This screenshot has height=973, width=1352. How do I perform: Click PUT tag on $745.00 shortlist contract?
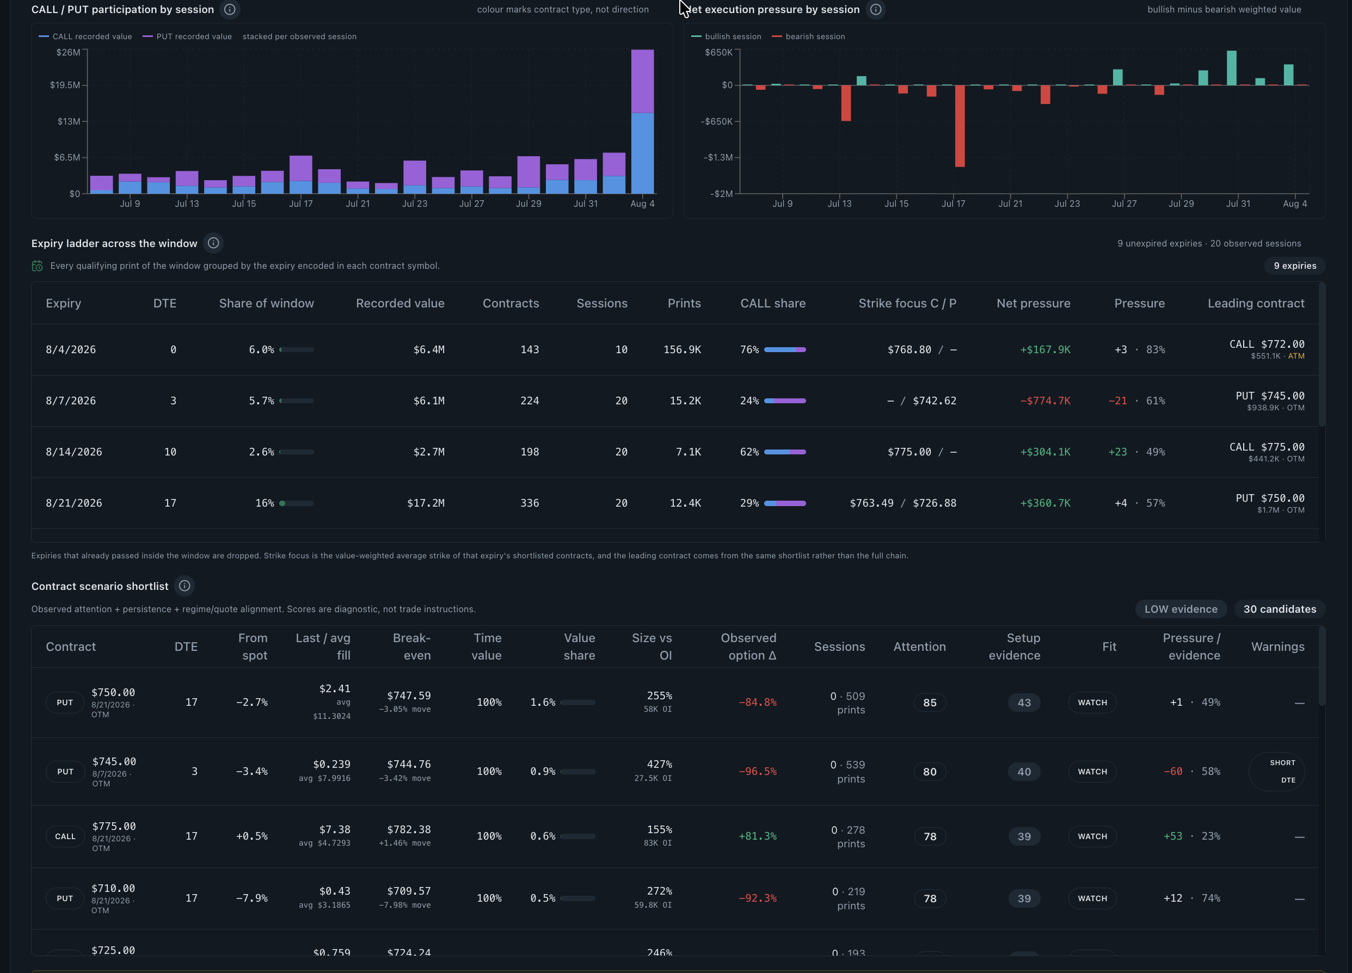[65, 772]
